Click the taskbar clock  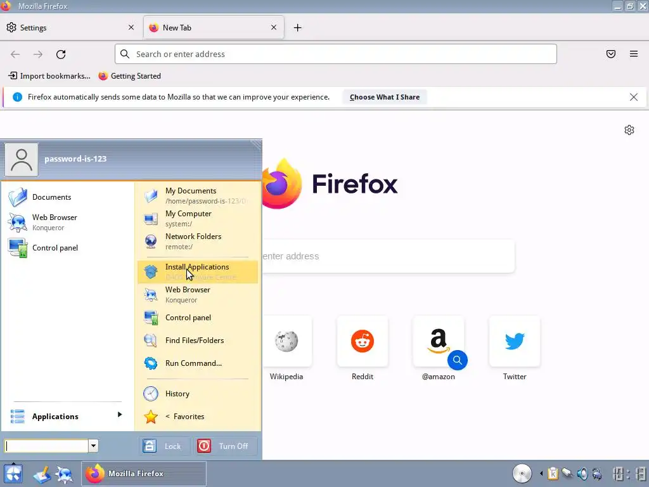(x=629, y=473)
